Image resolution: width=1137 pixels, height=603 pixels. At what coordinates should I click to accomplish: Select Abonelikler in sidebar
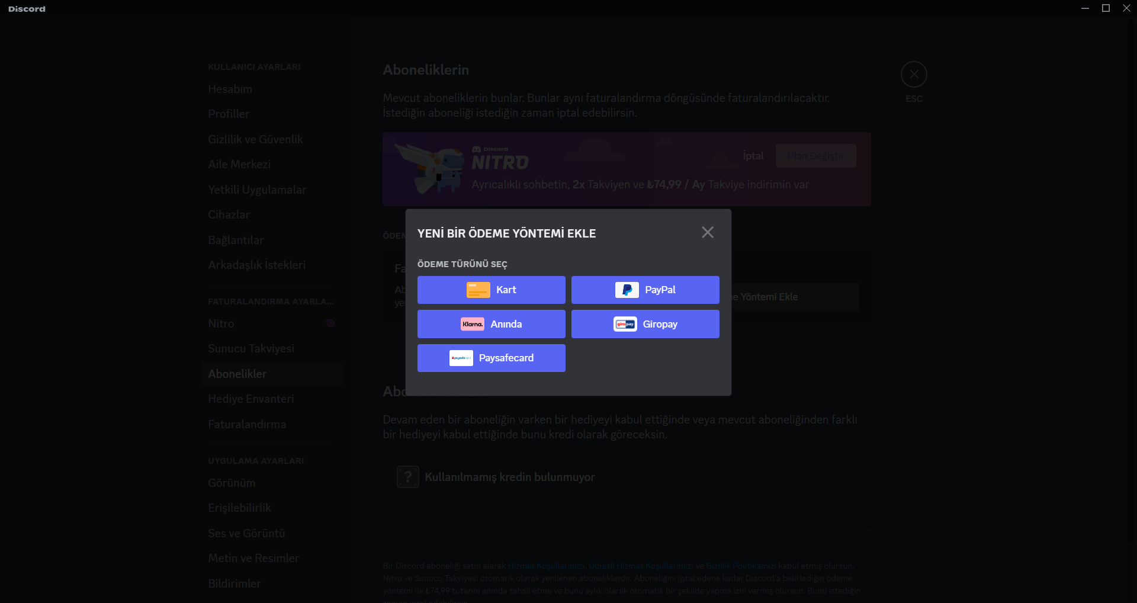272,374
